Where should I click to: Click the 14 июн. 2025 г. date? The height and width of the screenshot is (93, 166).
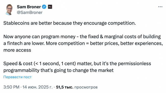38,87
